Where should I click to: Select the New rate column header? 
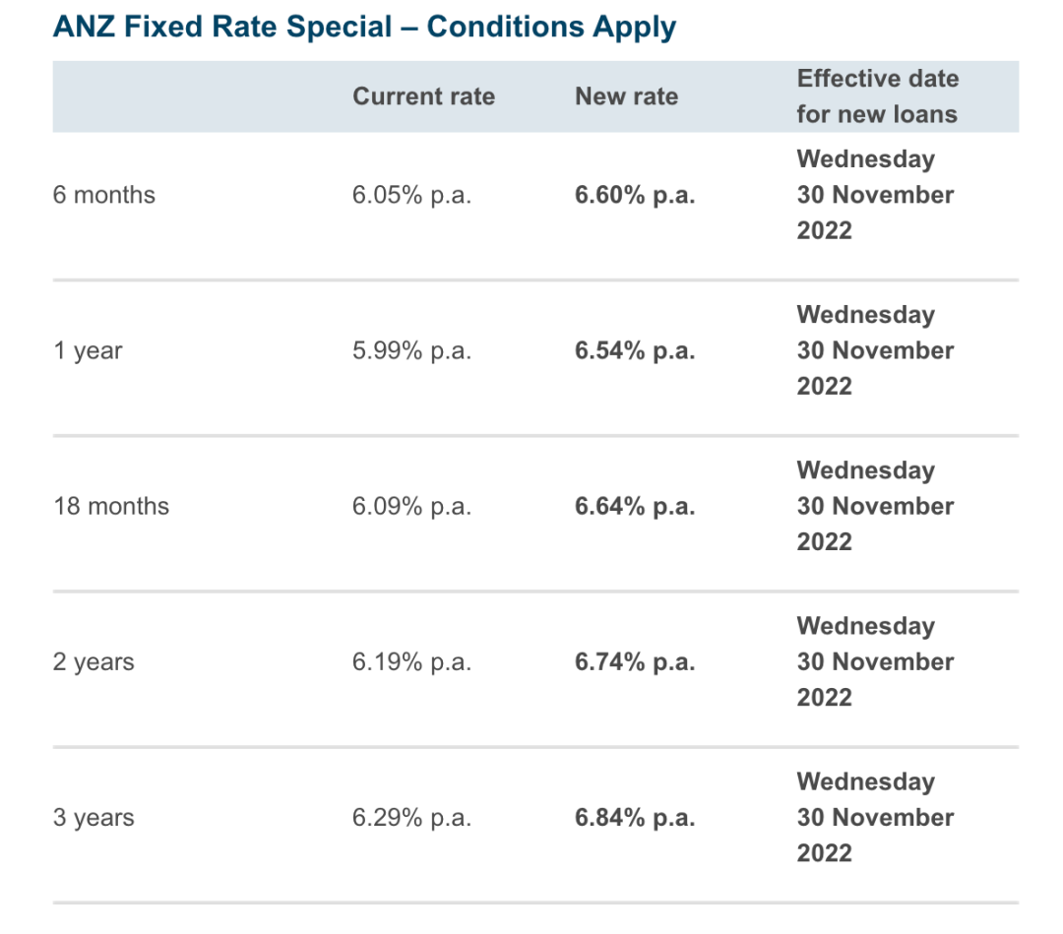(626, 96)
